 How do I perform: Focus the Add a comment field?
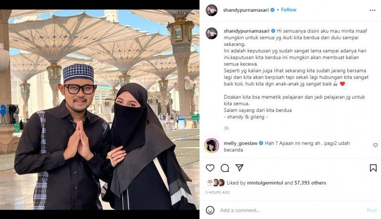pos(292,210)
